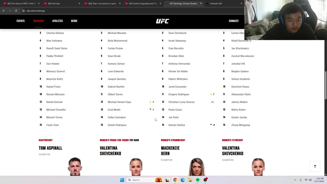Click new-entry marker beside Christian Leroy Duncan
The image size is (327, 184).
tap(212, 102)
